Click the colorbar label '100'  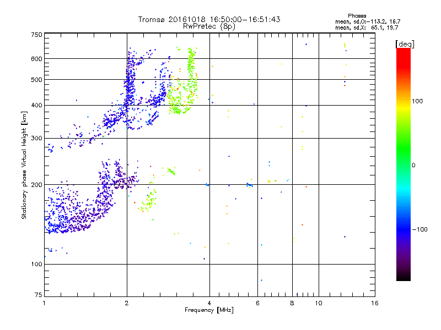coord(417,101)
